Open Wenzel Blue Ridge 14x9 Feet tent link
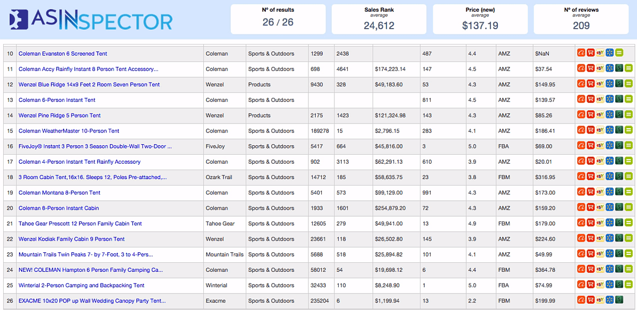The width and height of the screenshot is (637, 310). 89,84
